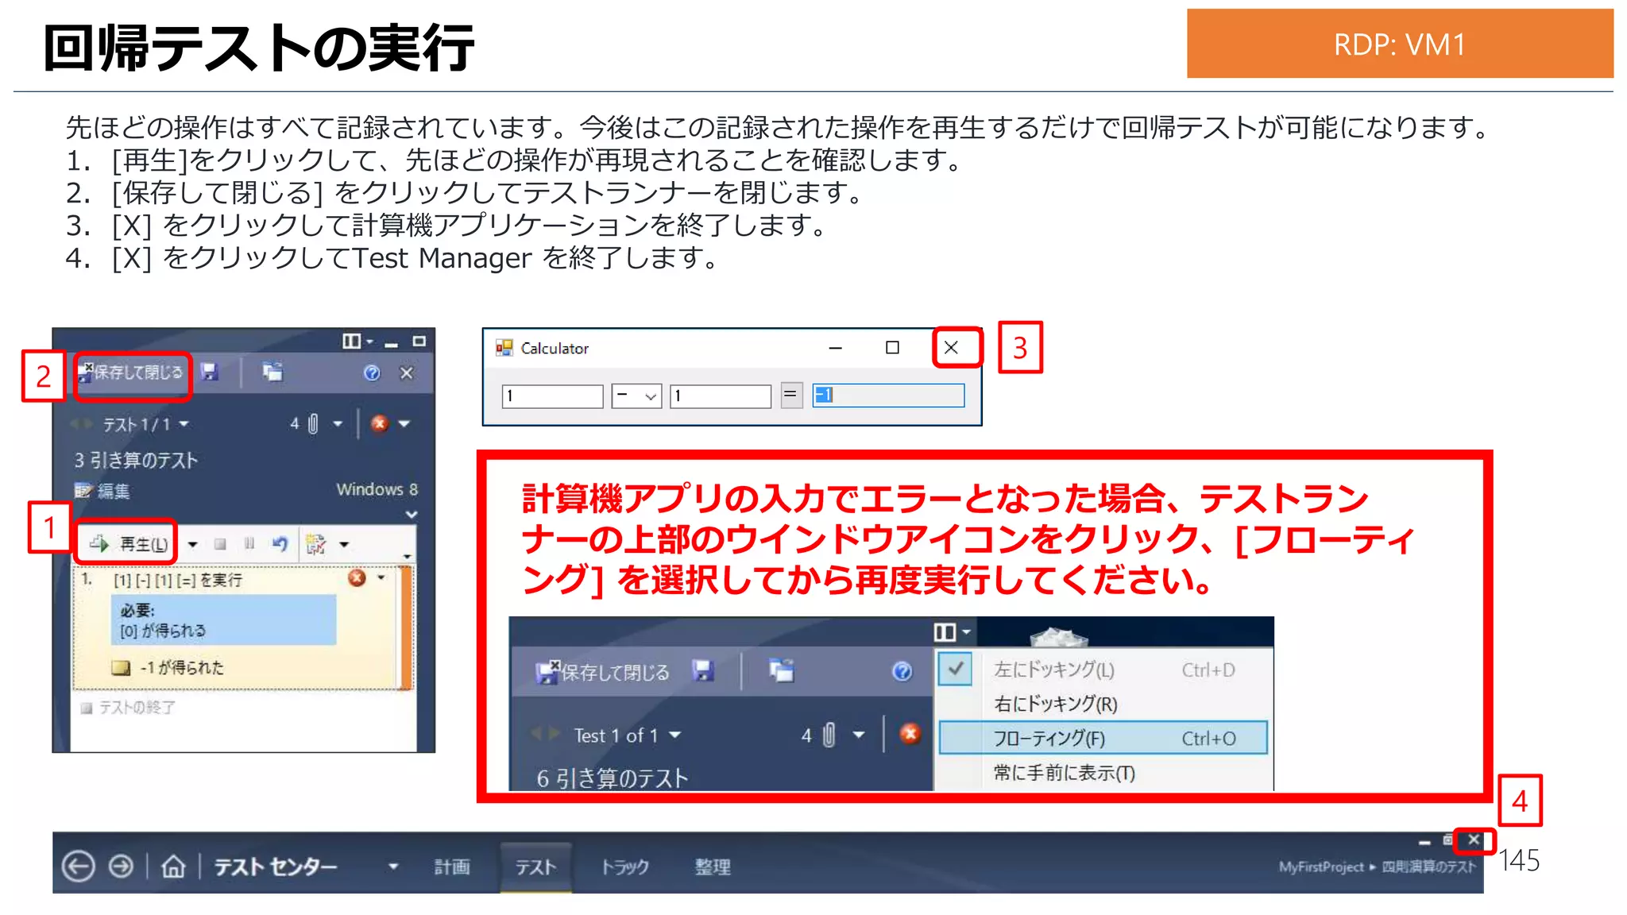Image resolution: width=1627 pixels, height=915 pixels.
Task: Close the Test Manager window
Action: [x=1474, y=840]
